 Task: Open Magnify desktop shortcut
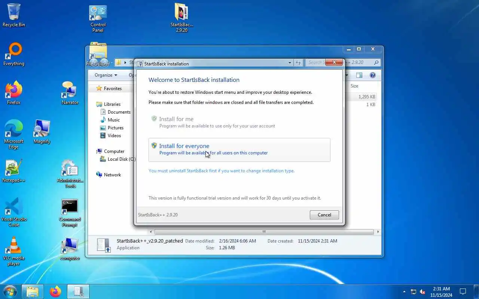[x=42, y=132]
